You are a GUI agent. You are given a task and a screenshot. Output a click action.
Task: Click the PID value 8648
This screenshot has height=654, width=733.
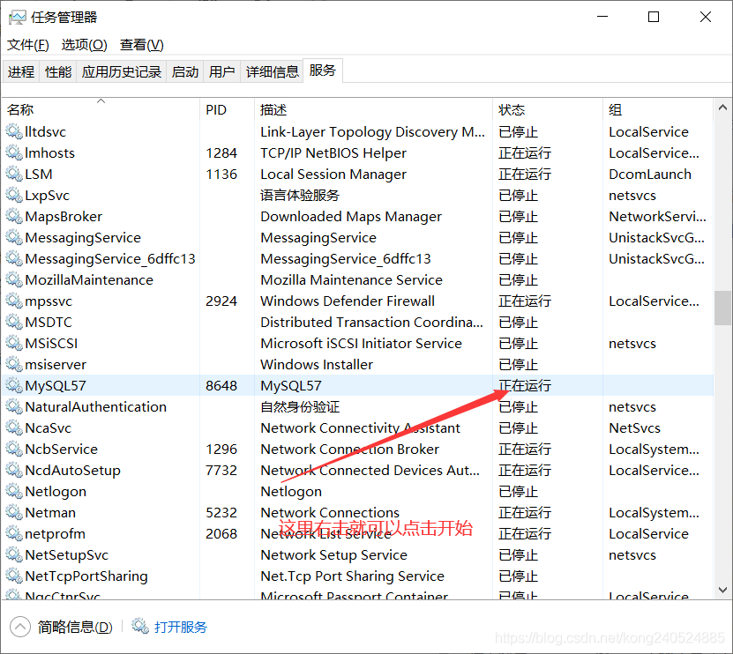click(221, 386)
